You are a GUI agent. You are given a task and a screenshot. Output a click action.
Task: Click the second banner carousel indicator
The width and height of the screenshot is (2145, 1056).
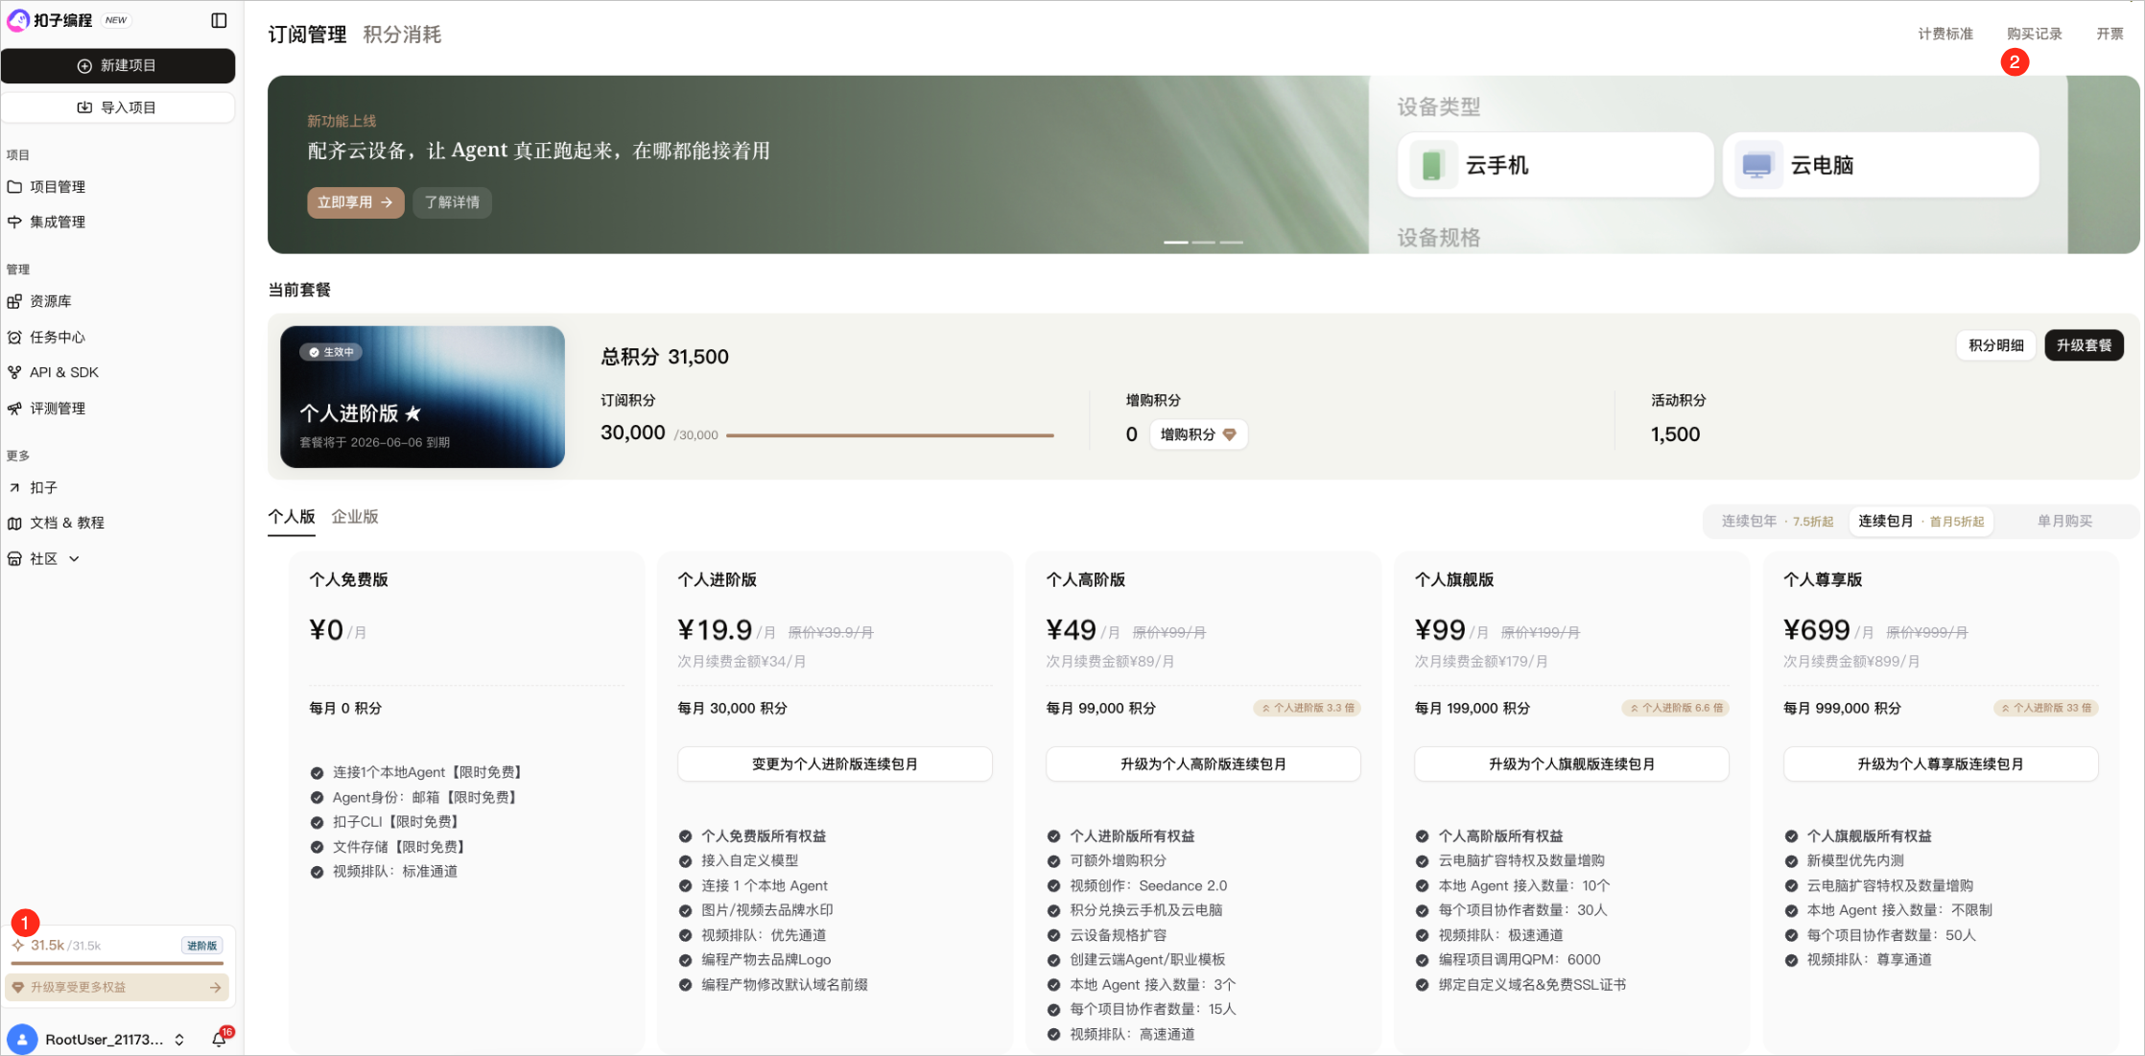[x=1204, y=243]
